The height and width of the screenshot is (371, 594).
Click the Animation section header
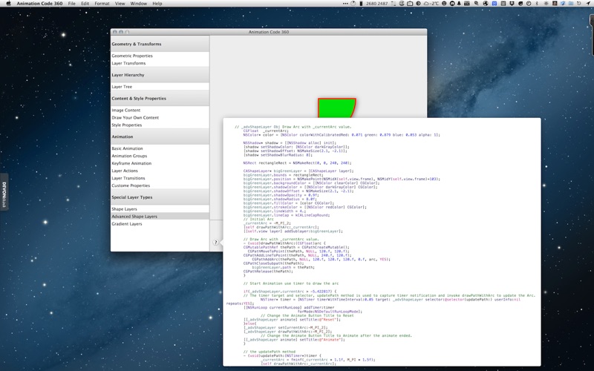[x=160, y=137]
